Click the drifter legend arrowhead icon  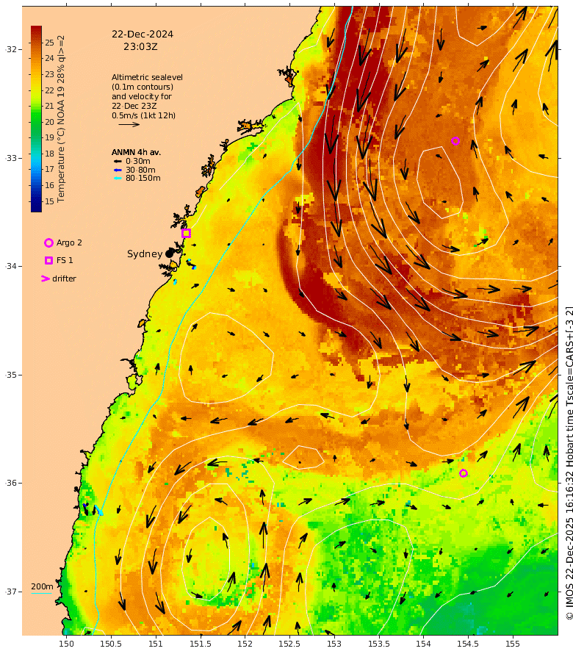(x=46, y=279)
